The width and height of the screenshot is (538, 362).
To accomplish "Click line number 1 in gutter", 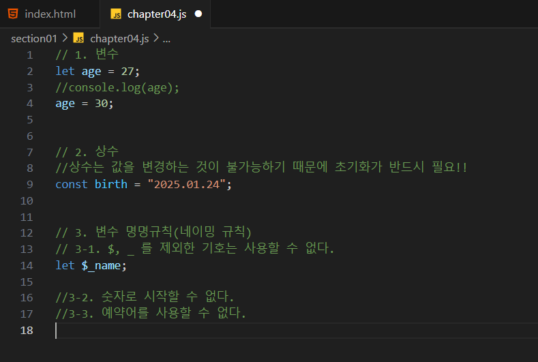I will click(30, 55).
